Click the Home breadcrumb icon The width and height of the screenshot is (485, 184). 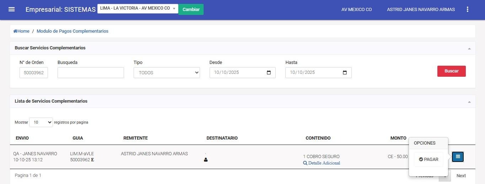[15, 31]
